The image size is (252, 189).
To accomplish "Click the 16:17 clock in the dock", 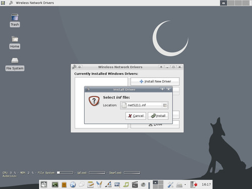I will 206,184.
